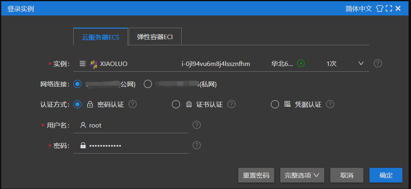Click the skin theme shirt icon
Viewport: 411px width, 189px height.
click(380, 9)
